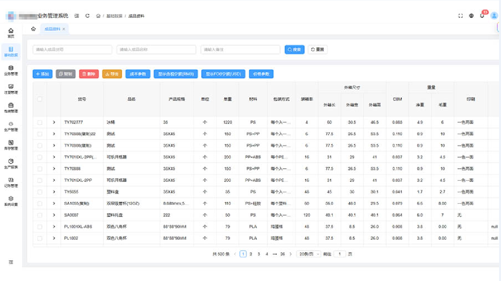Image resolution: width=501 pixels, height=281 pixels.
Task: Go to page 3 in pagination
Action: pyautogui.click(x=259, y=254)
